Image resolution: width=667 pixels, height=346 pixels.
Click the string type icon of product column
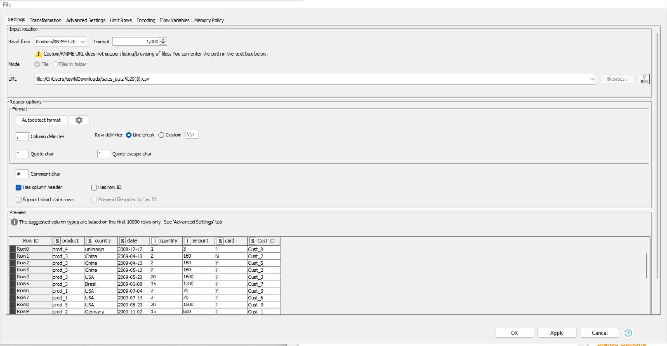tap(57, 241)
